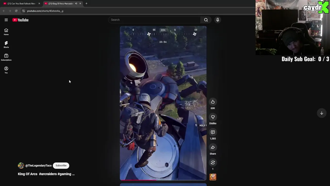Start voice search with microphone icon
Image resolution: width=330 pixels, height=186 pixels.
tap(218, 20)
